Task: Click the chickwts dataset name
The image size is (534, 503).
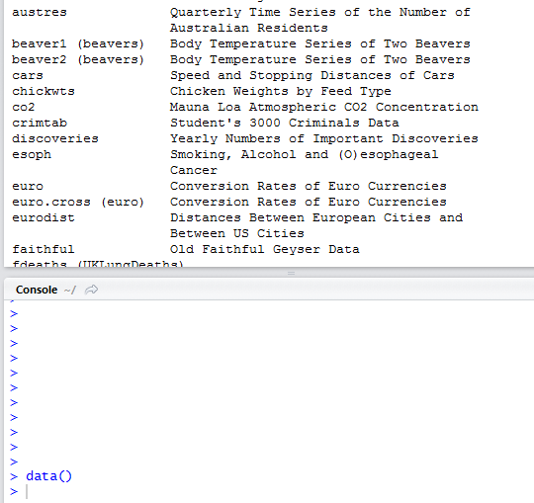Action: point(44,91)
